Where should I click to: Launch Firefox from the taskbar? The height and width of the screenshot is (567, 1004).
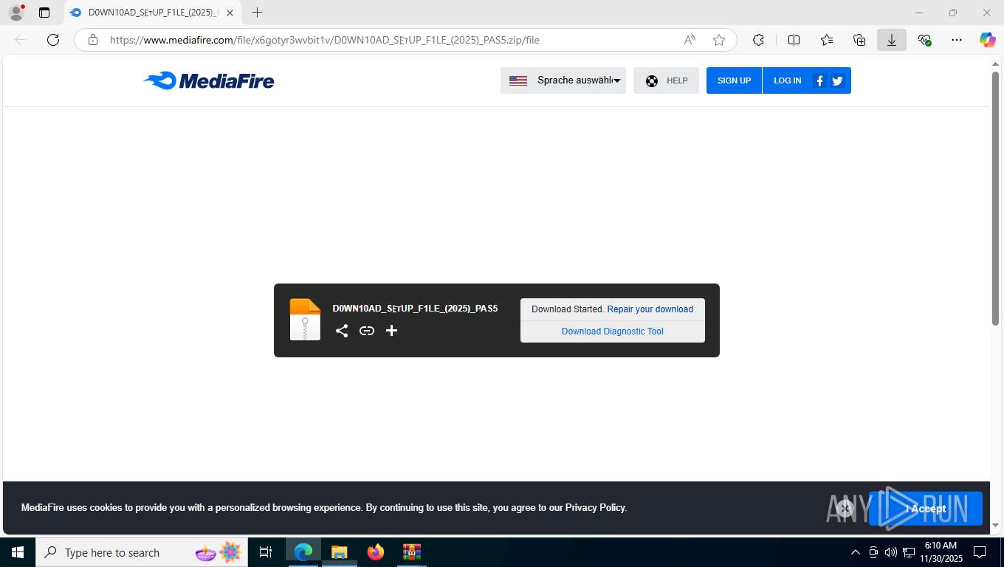(x=376, y=552)
